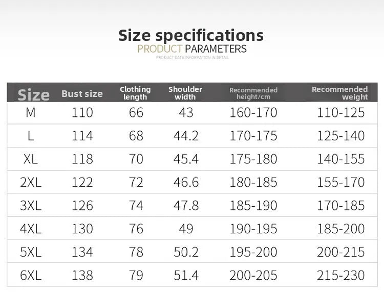384x293 pixels.
Task: Select the "Bust size" column header
Action: coord(82,93)
